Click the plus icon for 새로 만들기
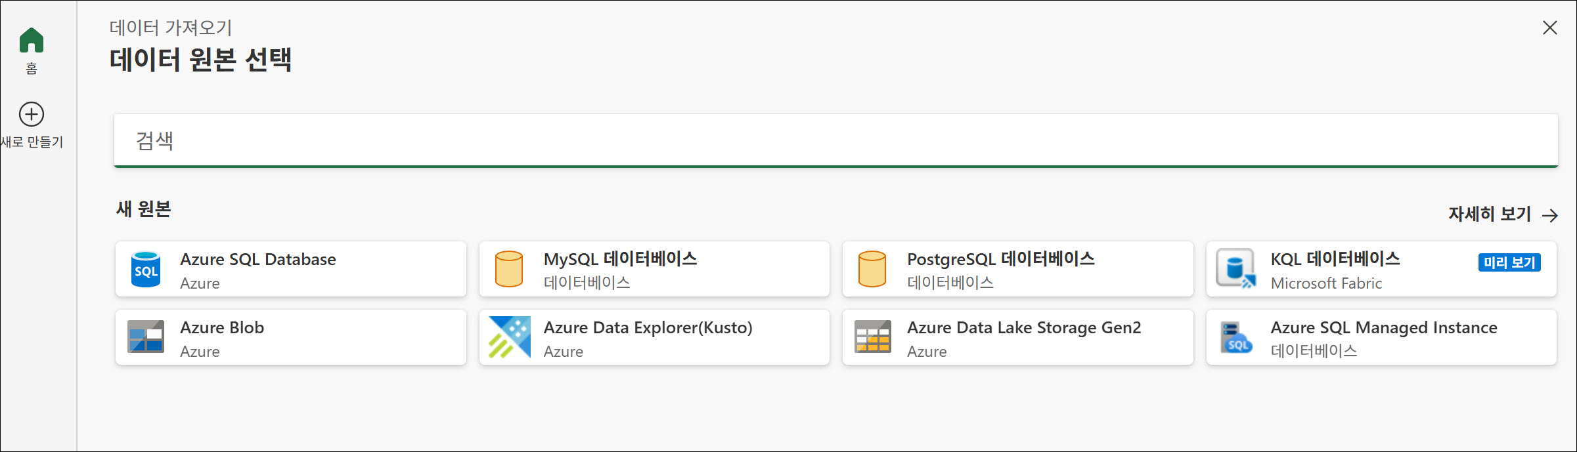 point(32,114)
